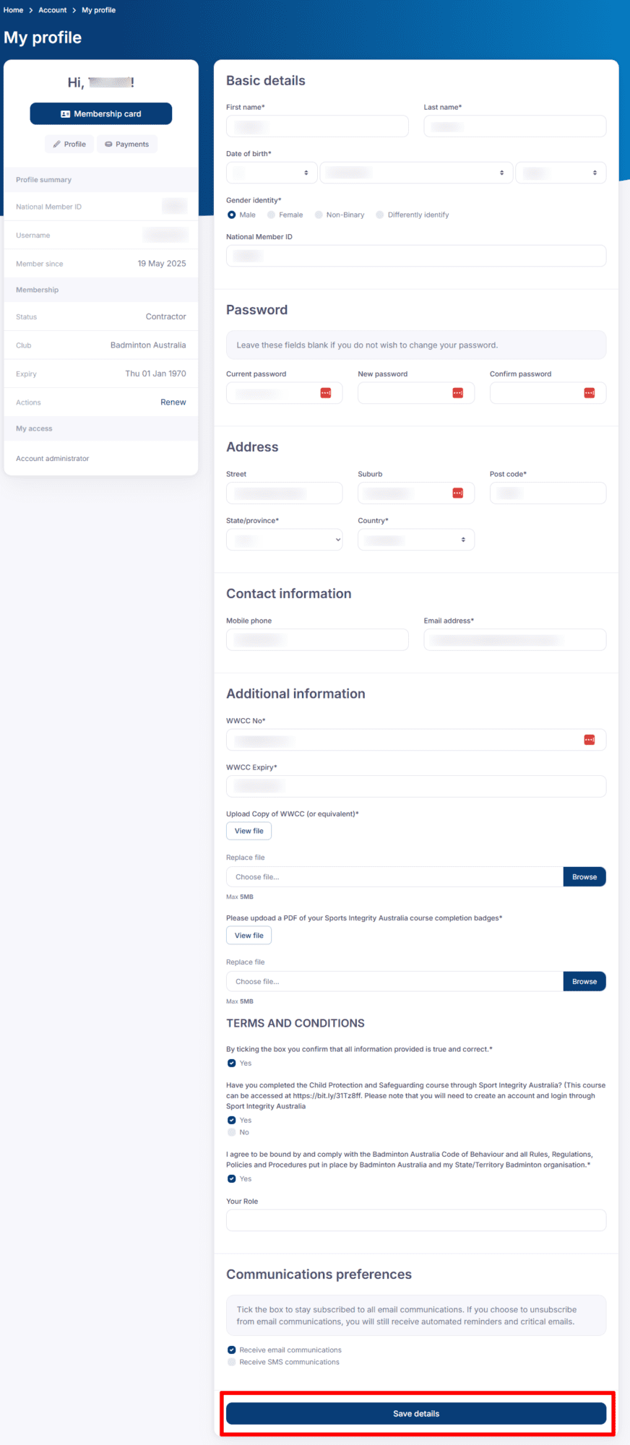630x1445 pixels.
Task: Click the Save details button
Action: click(415, 1413)
